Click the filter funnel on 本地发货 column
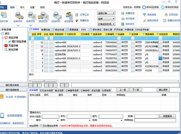Viewport: 181px width, 134px height. pyautogui.click(x=157, y=34)
